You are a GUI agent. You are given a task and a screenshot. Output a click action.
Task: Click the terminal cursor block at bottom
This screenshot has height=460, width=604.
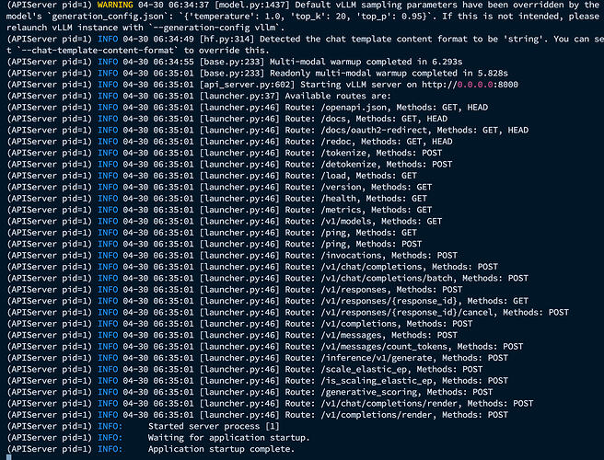click(x=9, y=457)
